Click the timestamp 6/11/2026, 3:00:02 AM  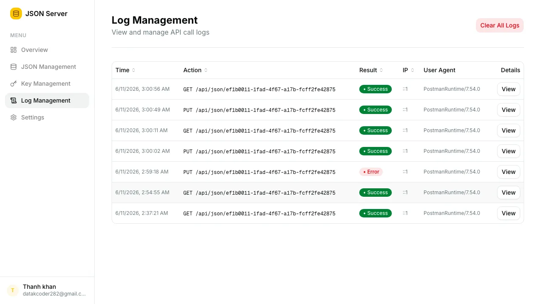point(142,151)
